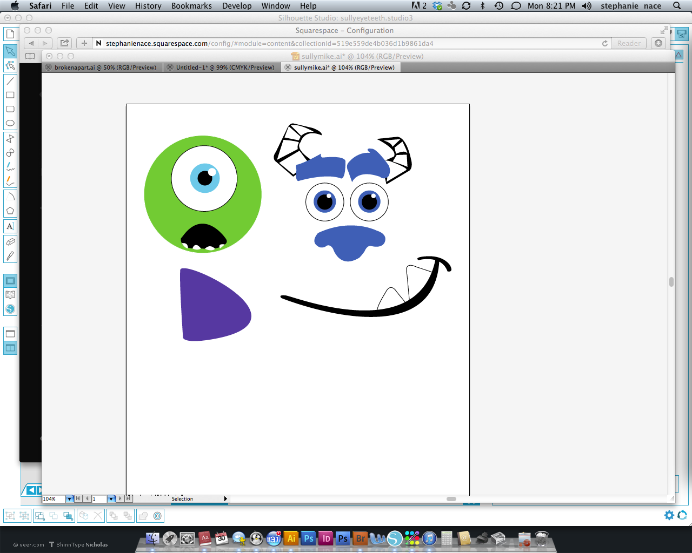Pick the Draw a Curve Shape tool
Screen dimensions: 692x553
pos(10,153)
